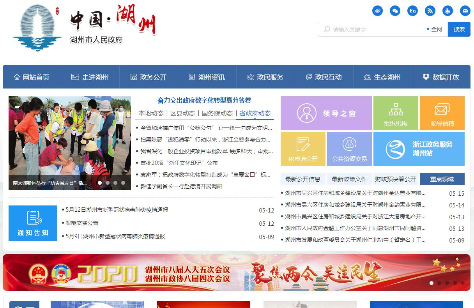This screenshot has height=308, width=474.
Task: Open the 组织机构 tile
Action: point(395,113)
